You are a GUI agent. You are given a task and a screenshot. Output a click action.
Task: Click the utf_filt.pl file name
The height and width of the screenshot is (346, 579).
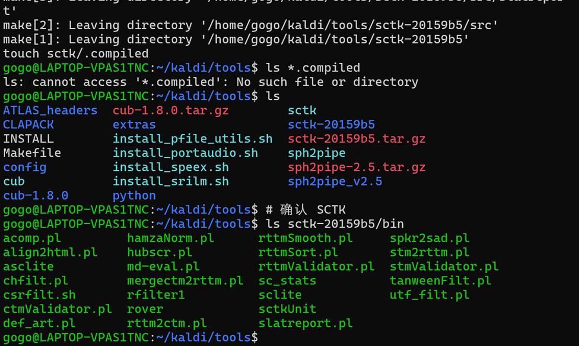pyautogui.click(x=430, y=295)
